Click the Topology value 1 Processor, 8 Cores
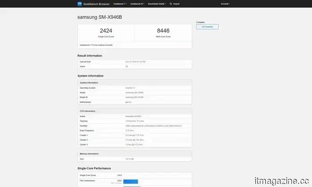This screenshot has width=312, height=187. (135, 121)
